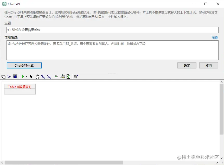Select the hand pan tool
Image resolution: width=224 pixels, height=165 pixels.
pos(37,77)
